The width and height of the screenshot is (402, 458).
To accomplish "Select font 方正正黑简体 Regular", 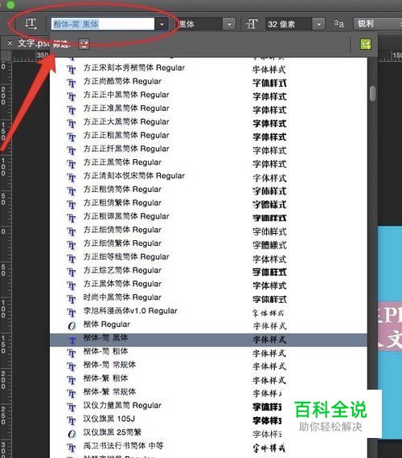I will pos(208,162).
